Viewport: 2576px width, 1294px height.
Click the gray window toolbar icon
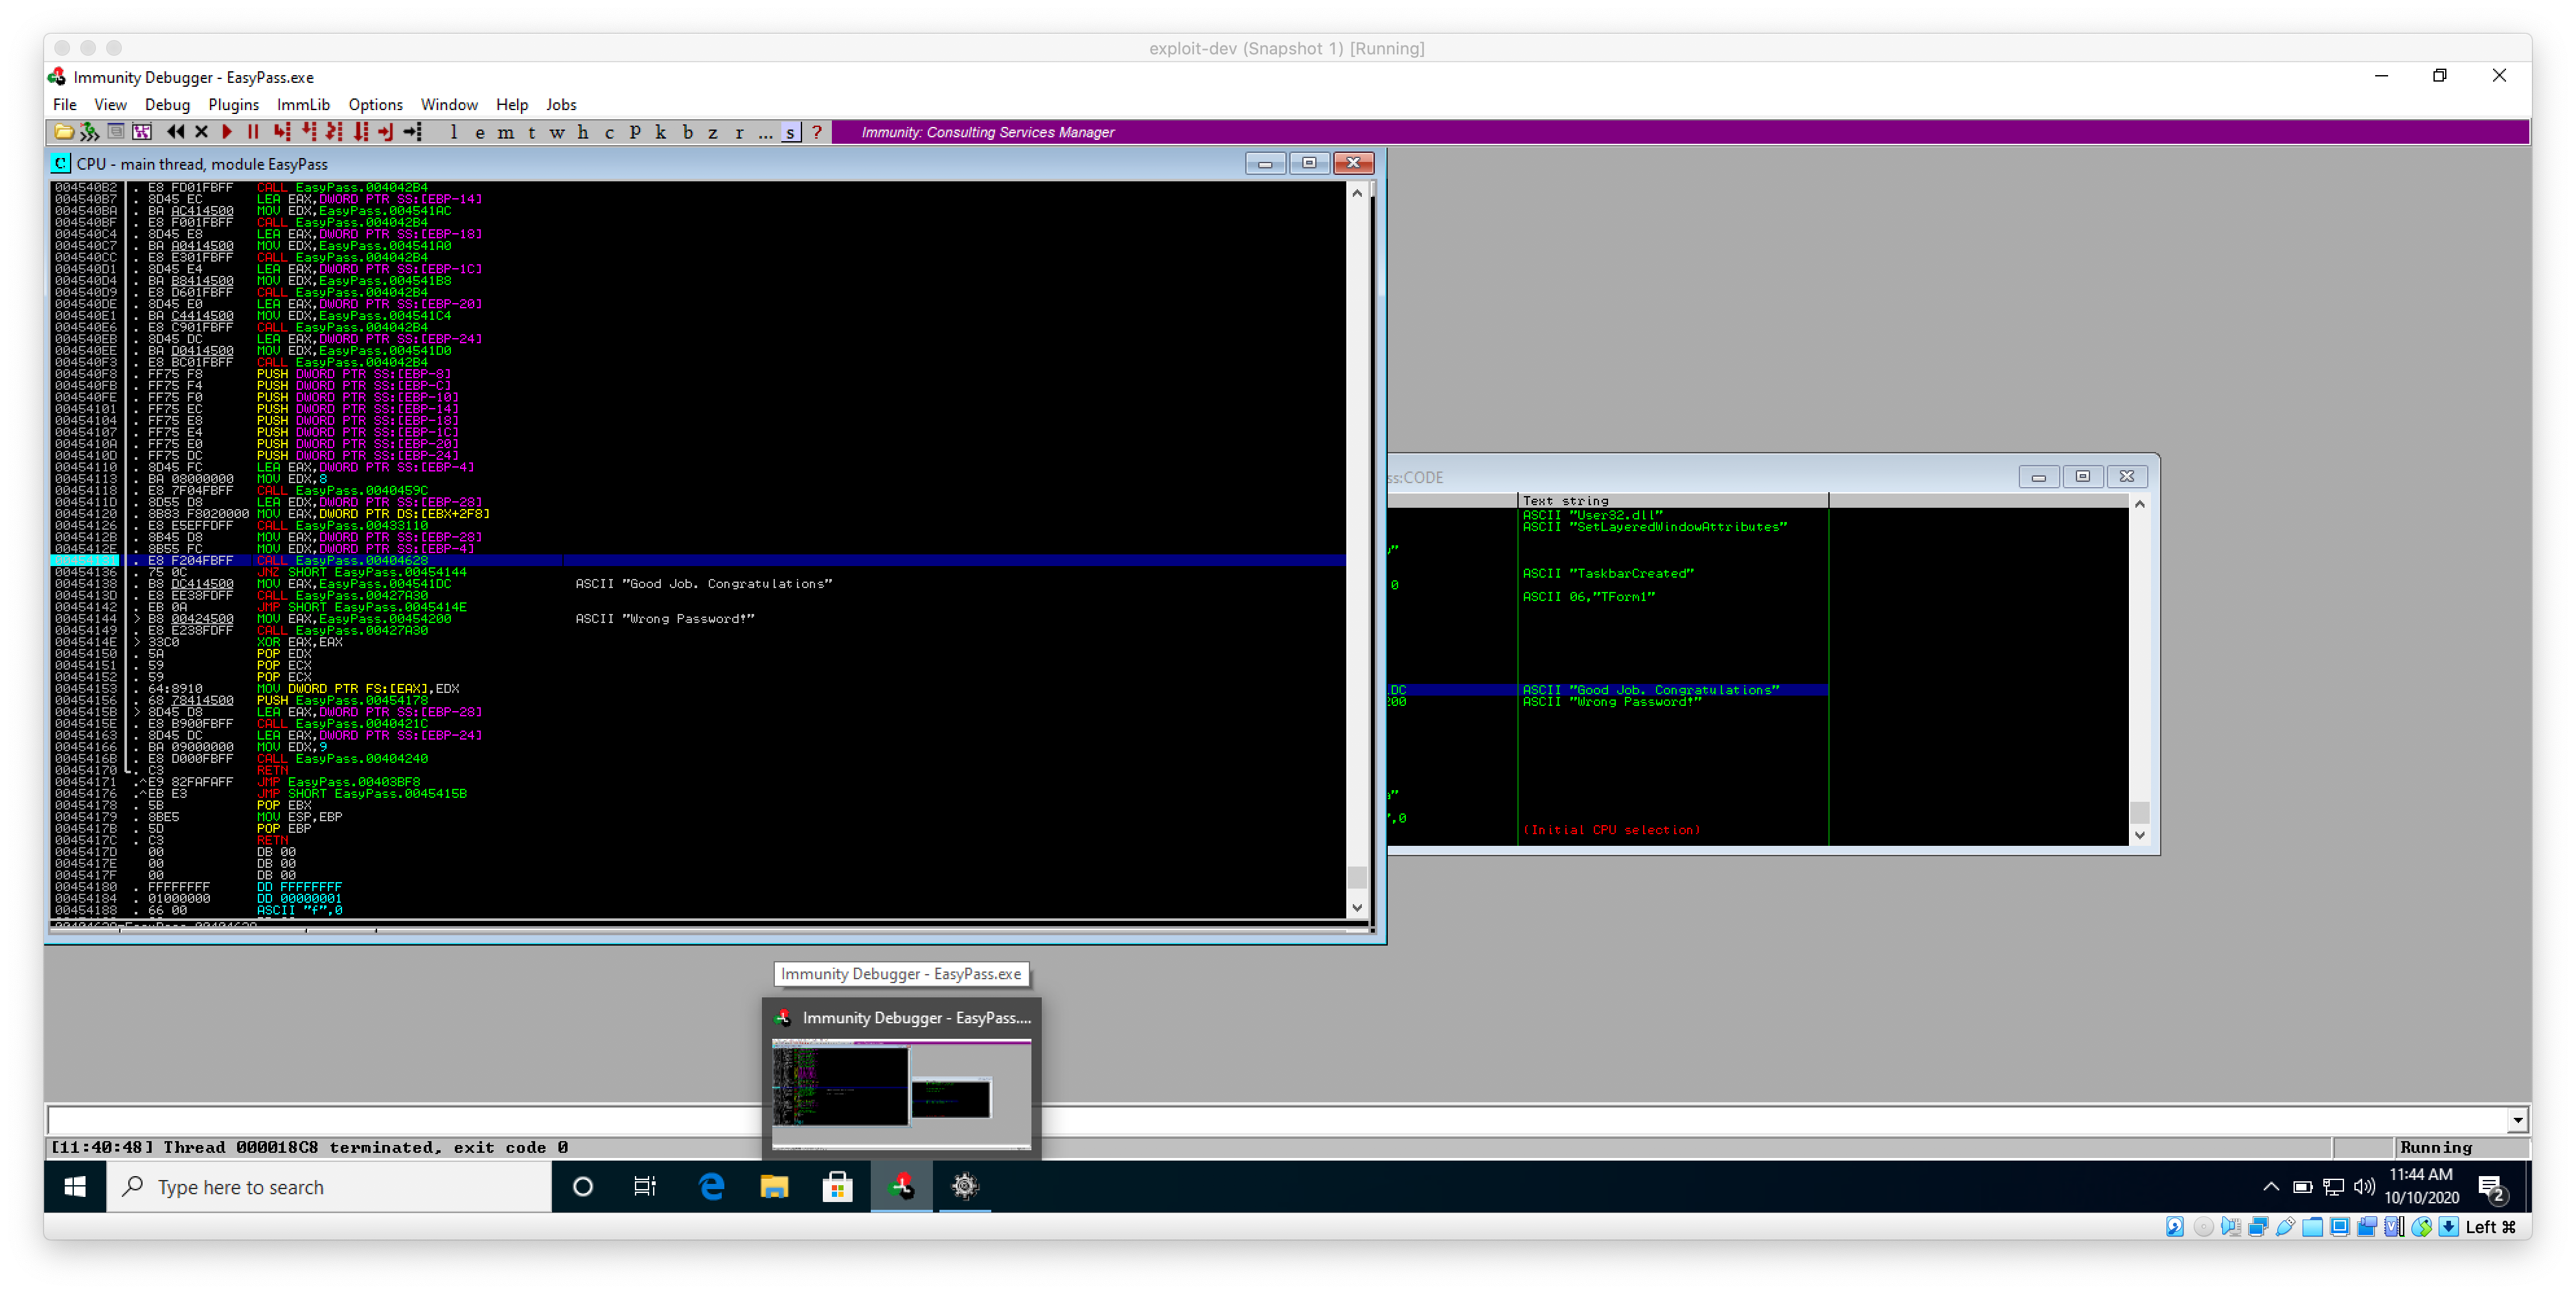pos(116,132)
